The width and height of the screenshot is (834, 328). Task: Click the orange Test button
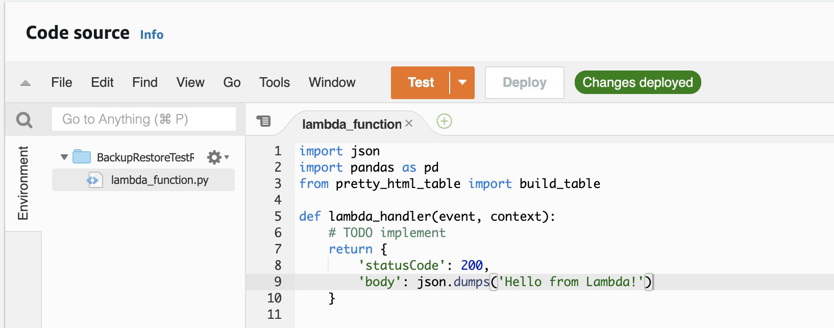point(421,83)
